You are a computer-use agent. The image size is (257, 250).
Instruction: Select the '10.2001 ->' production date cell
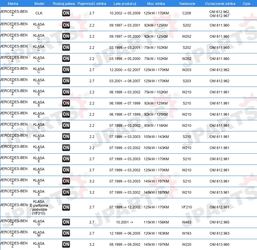[x=125, y=222]
